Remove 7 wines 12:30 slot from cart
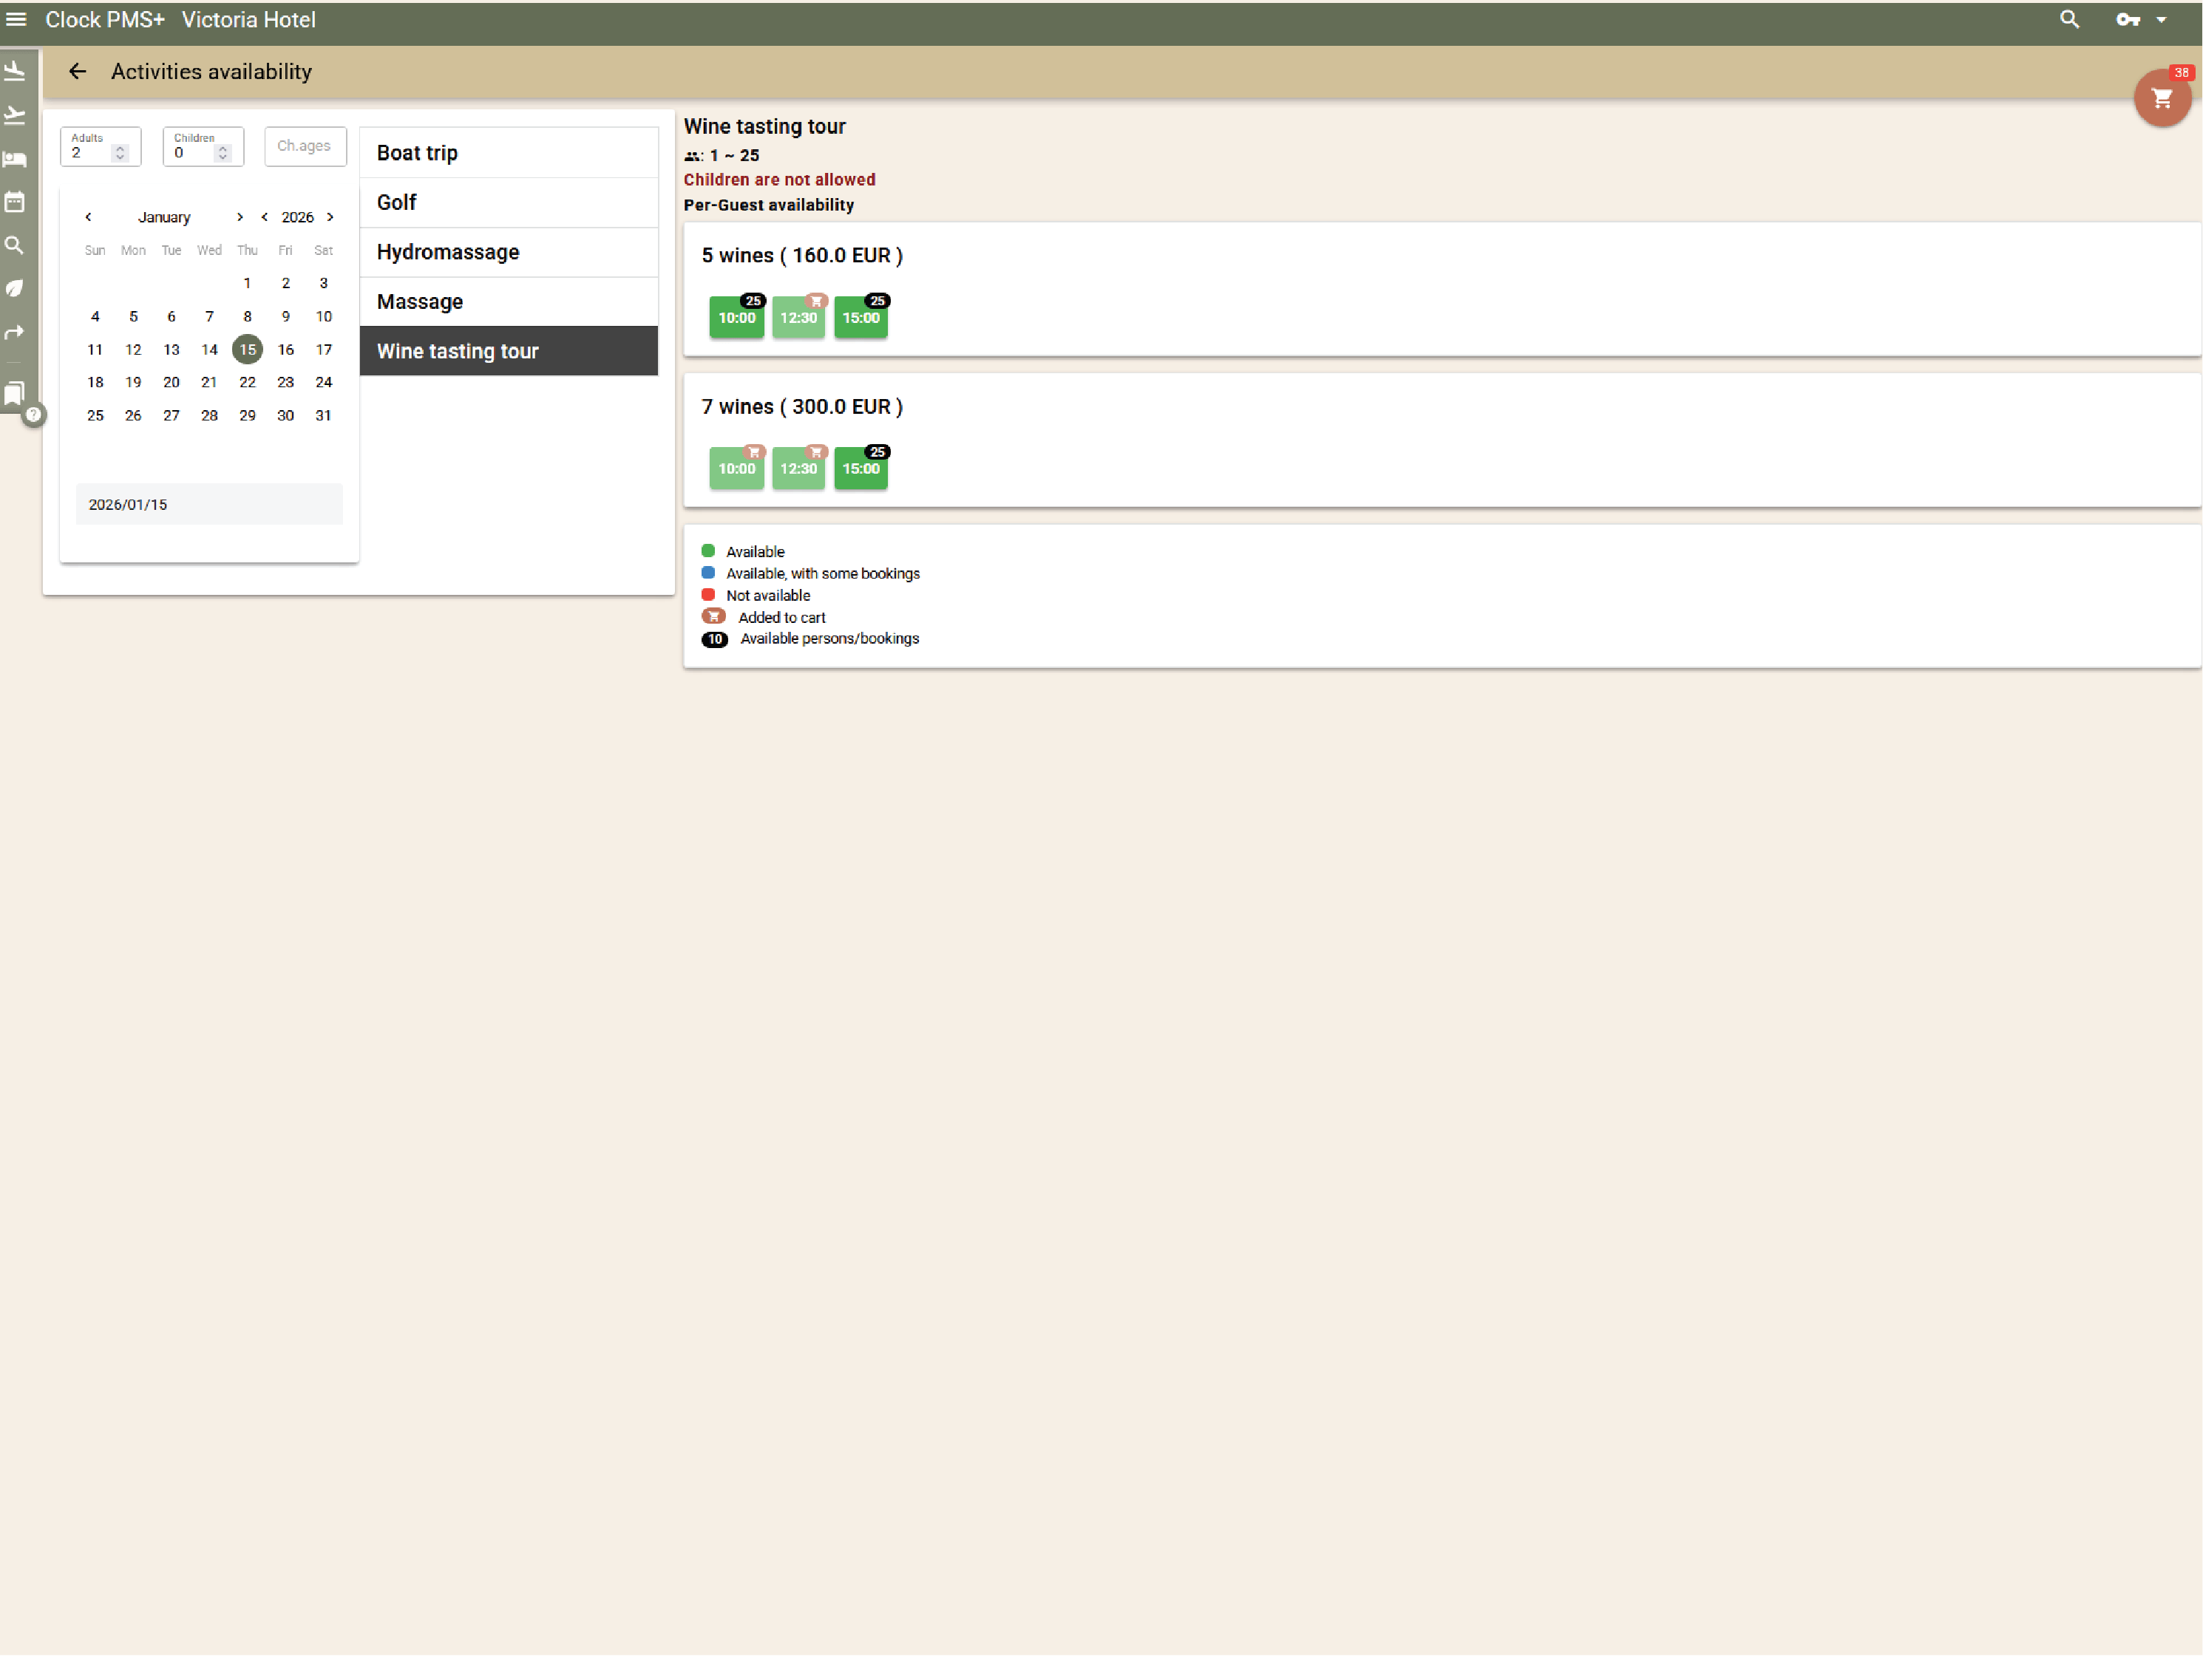The image size is (2203, 1656). [798, 468]
